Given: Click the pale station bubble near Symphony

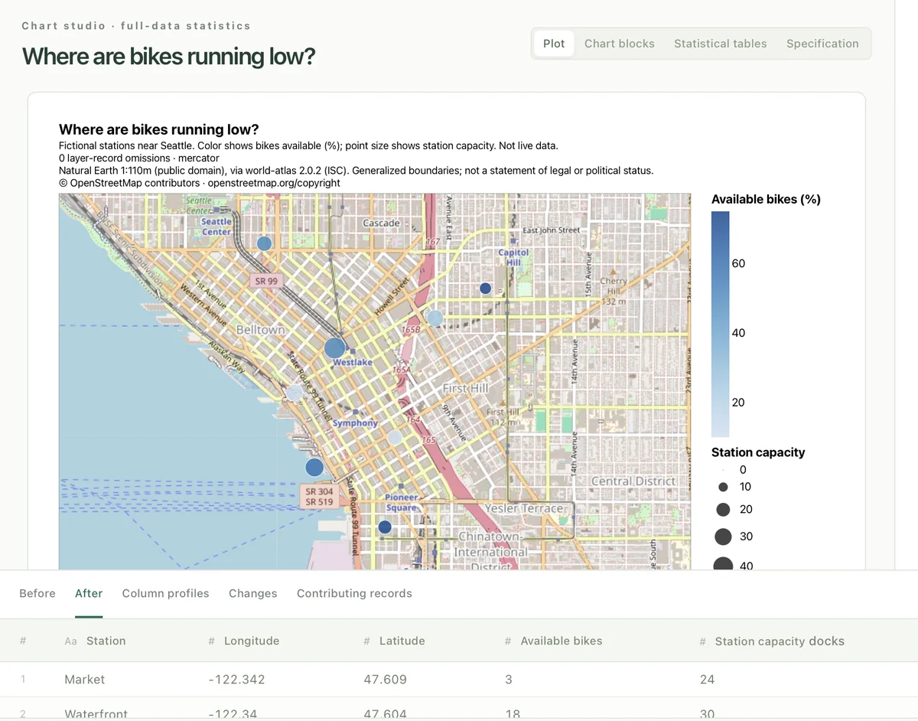Looking at the screenshot, I should 395,437.
